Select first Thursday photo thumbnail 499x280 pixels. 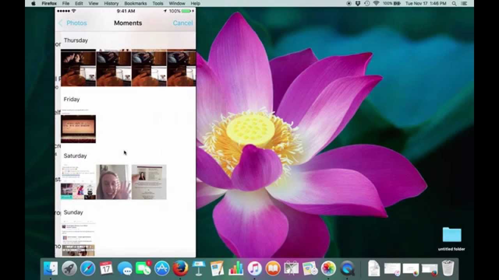coord(78,68)
